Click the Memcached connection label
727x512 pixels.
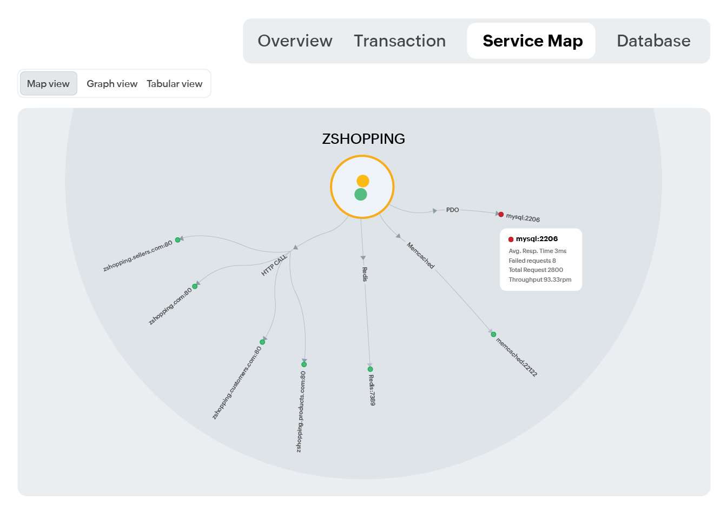pyautogui.click(x=421, y=255)
